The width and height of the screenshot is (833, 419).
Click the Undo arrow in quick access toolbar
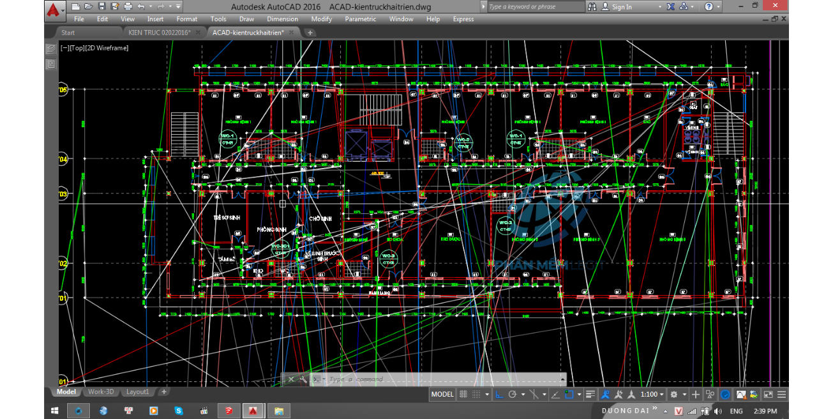coord(142,6)
